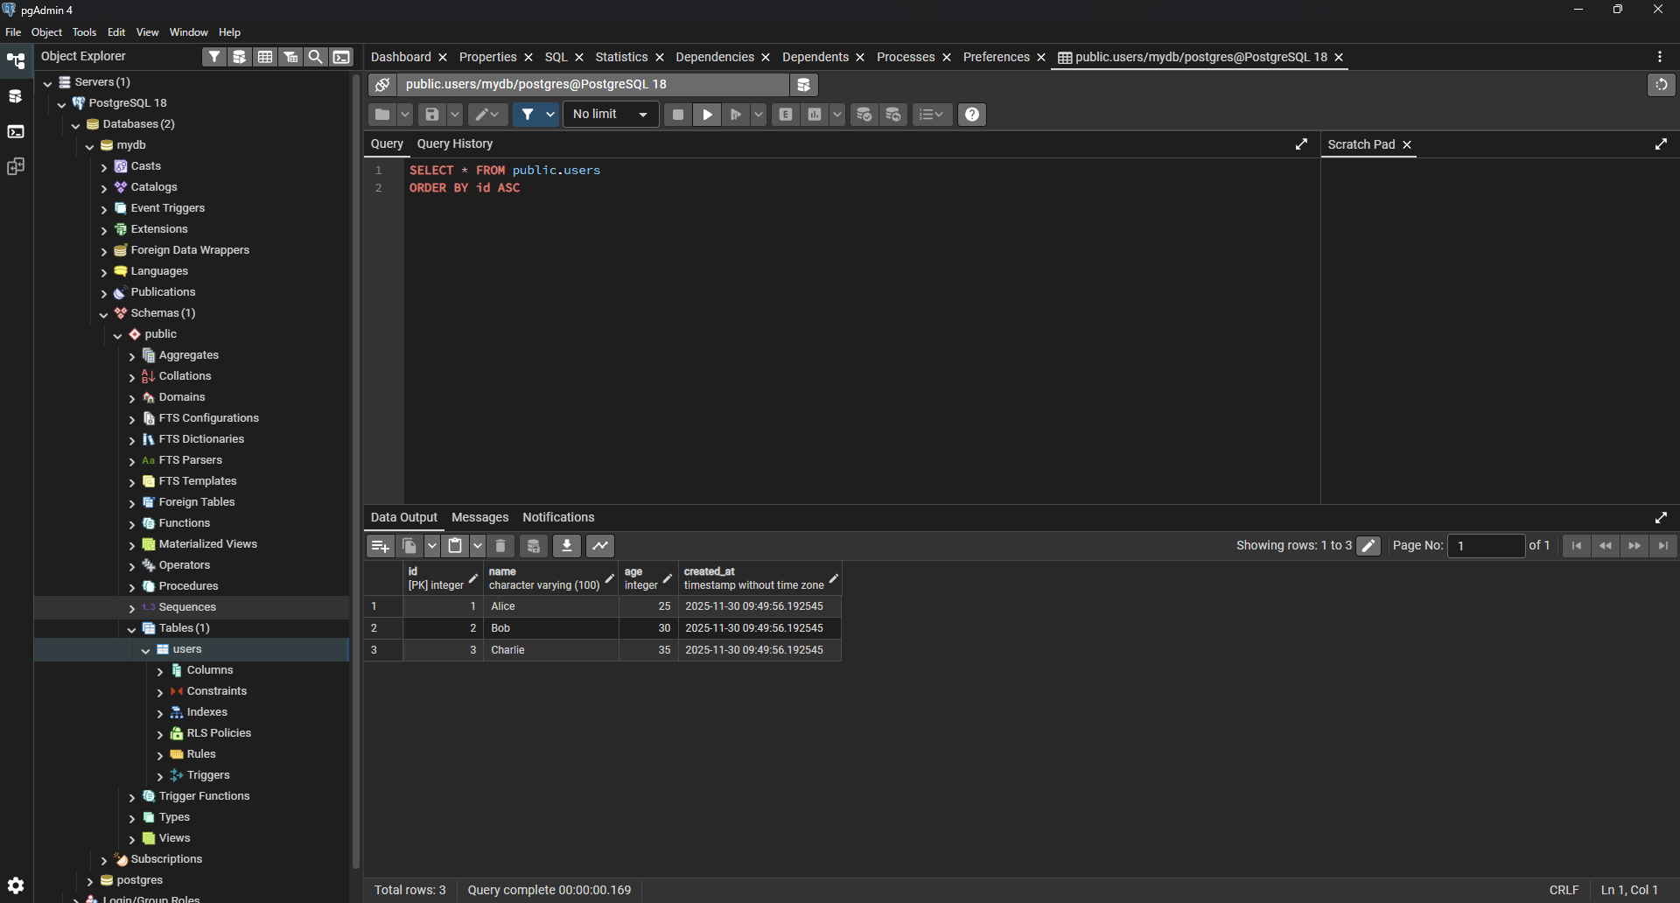Click the Search Objects magnifier icon
This screenshot has width=1680, height=903.
click(316, 57)
